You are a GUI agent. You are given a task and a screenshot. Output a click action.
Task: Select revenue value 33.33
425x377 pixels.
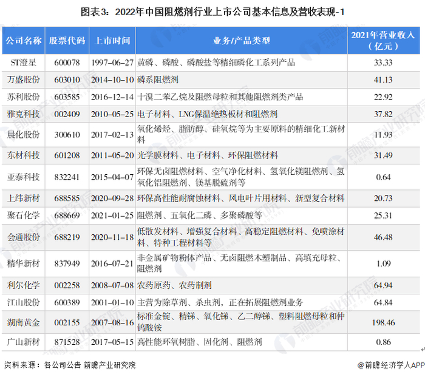(x=383, y=63)
